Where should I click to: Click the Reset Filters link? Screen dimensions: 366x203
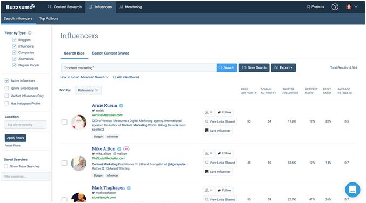(12, 145)
